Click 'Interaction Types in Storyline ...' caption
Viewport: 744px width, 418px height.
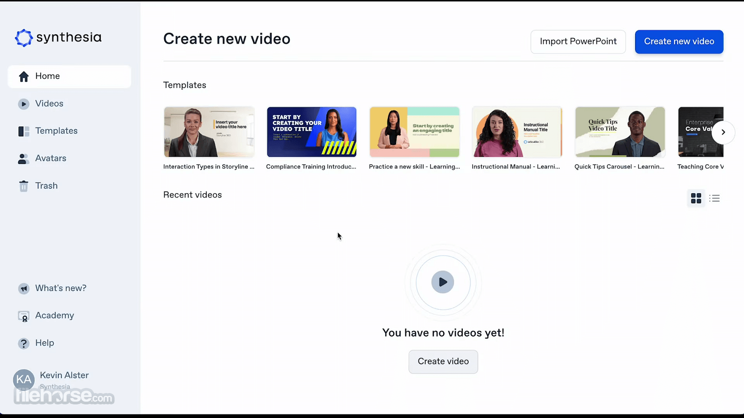point(209,167)
